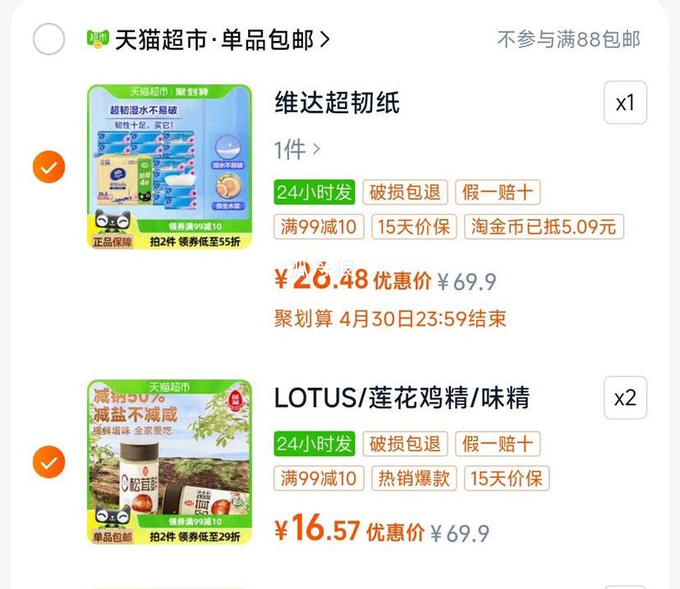Tap the 破损包退 tag on 维达超韧纸
The image size is (680, 589).
405,192
